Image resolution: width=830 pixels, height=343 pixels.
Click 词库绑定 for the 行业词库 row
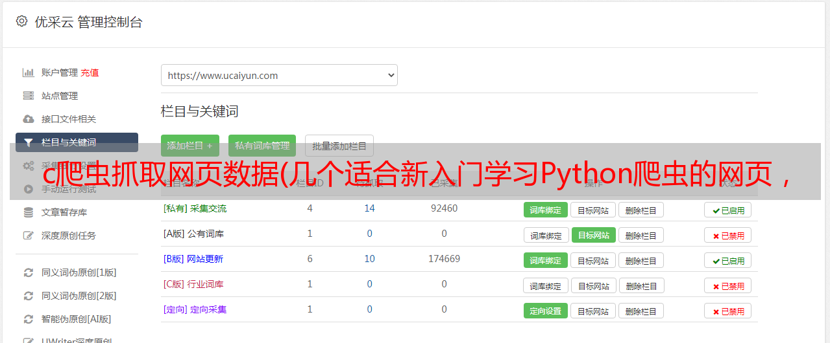(546, 285)
